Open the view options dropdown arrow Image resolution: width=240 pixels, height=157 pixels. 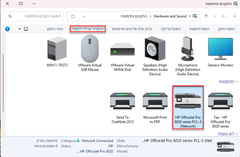19,29
